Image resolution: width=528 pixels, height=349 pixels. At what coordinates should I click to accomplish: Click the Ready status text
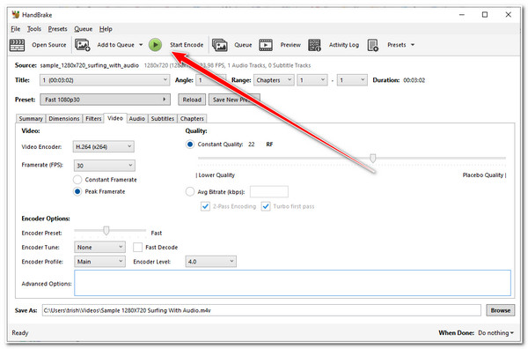20,333
